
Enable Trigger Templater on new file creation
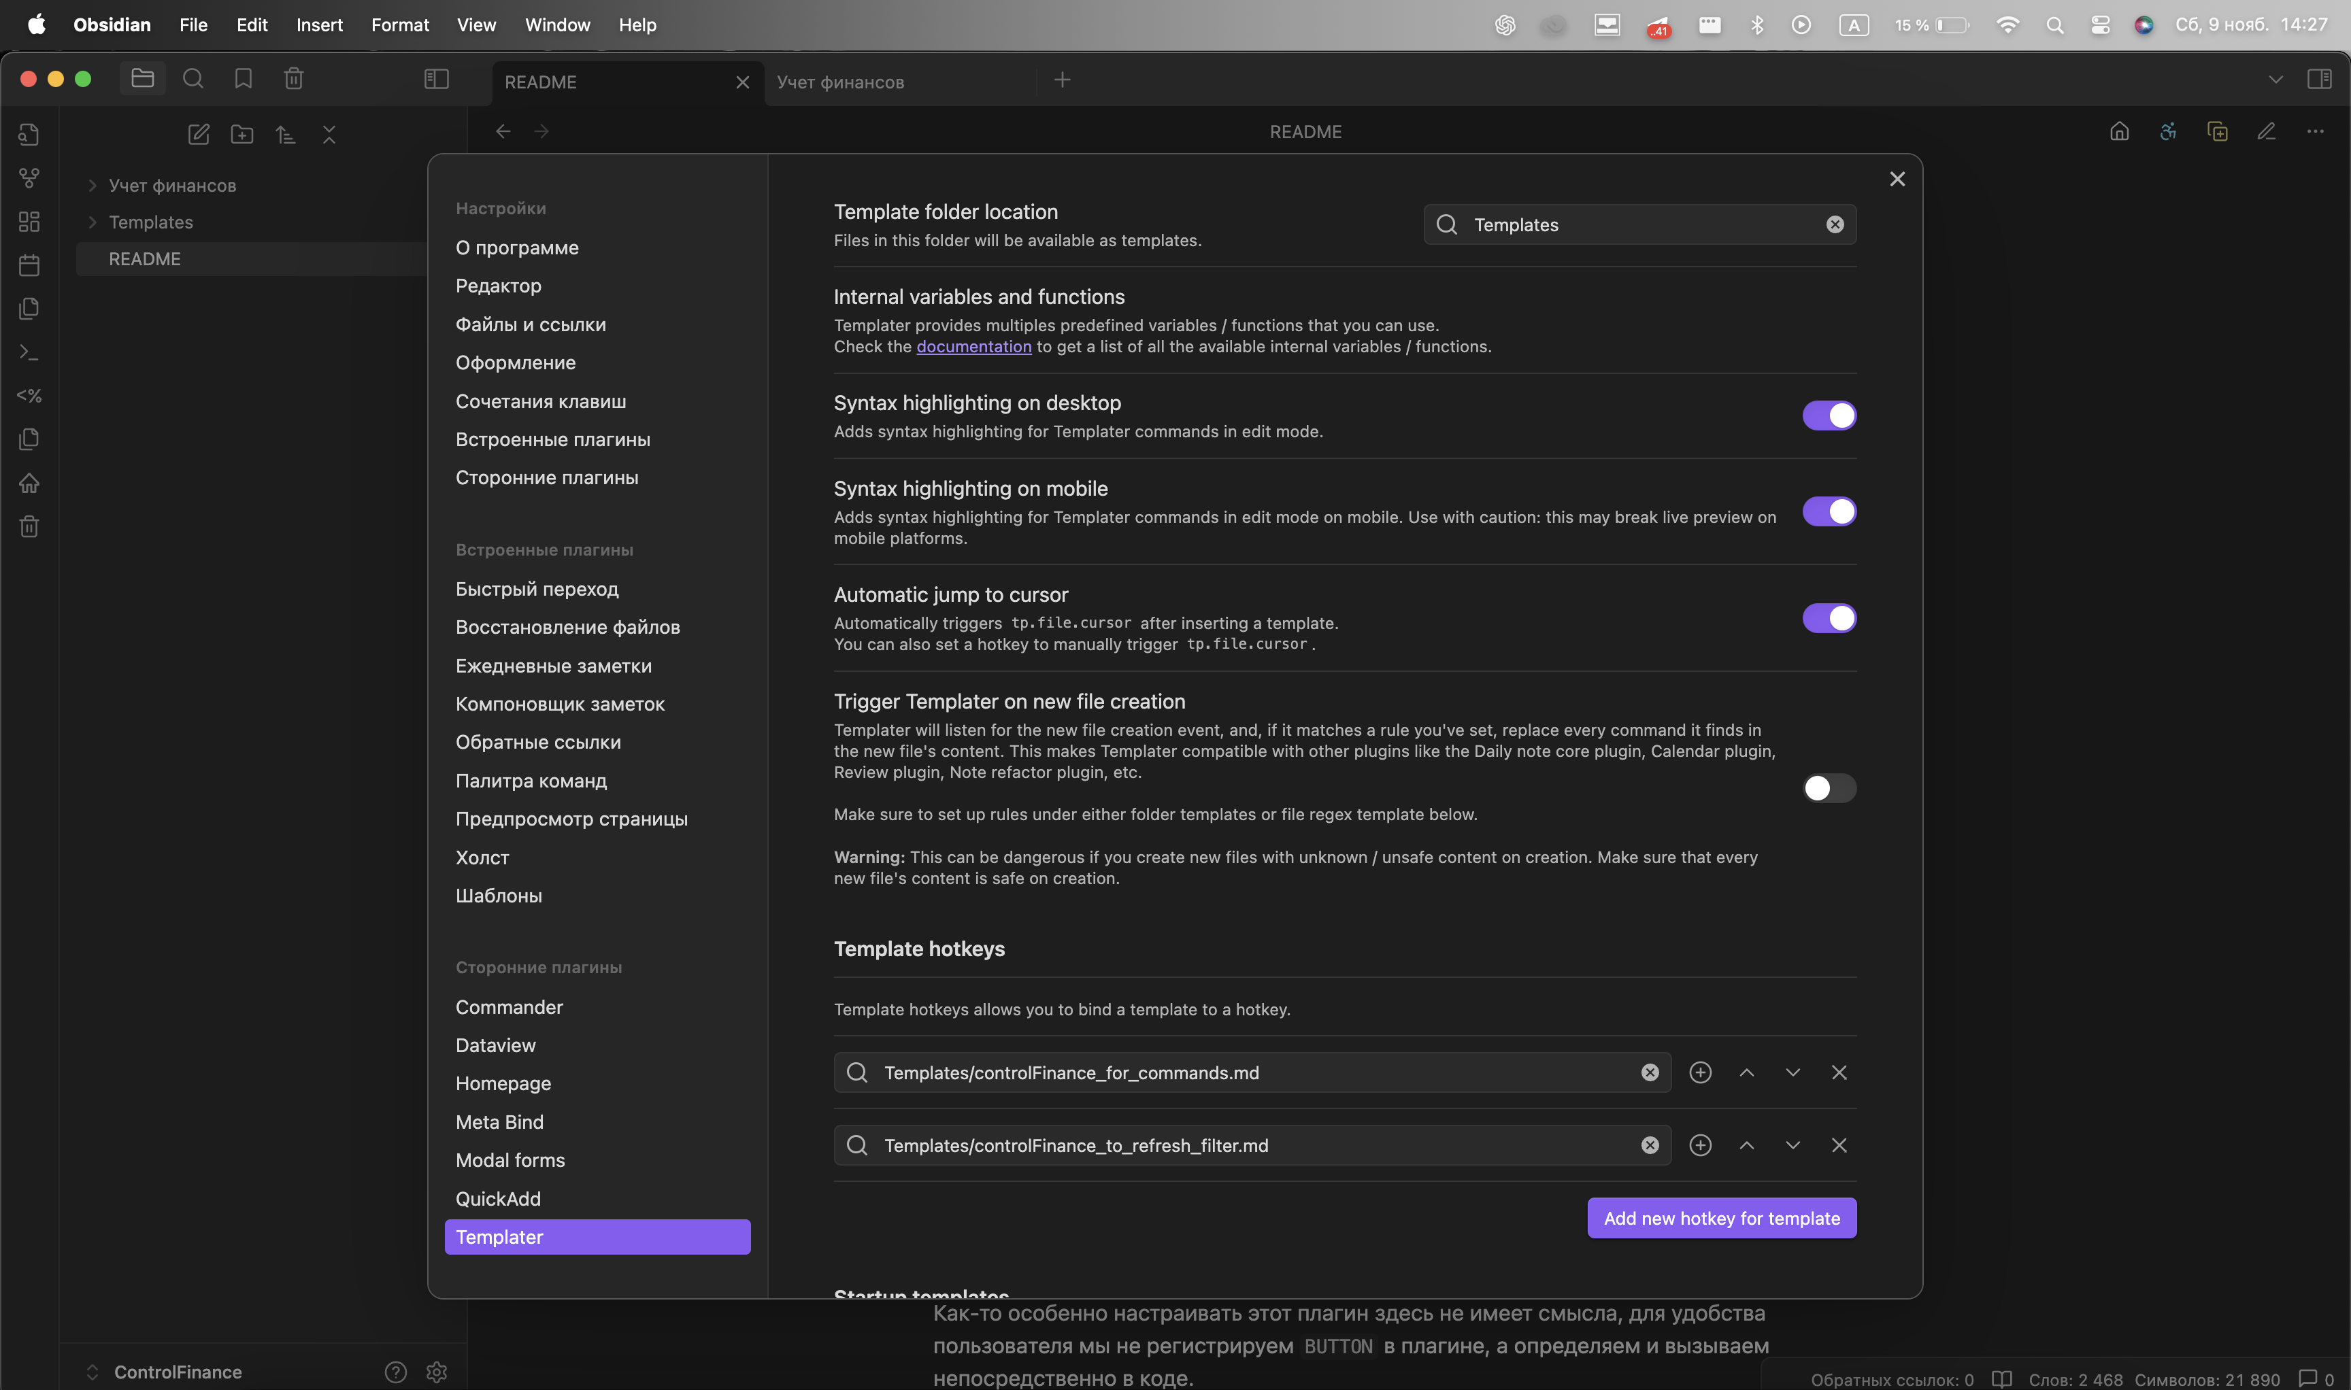tap(1828, 789)
